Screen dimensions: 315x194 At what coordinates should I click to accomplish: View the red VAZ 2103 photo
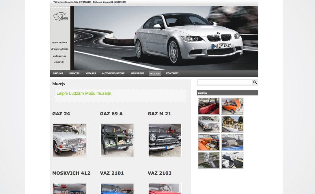pyautogui.click(x=165, y=188)
